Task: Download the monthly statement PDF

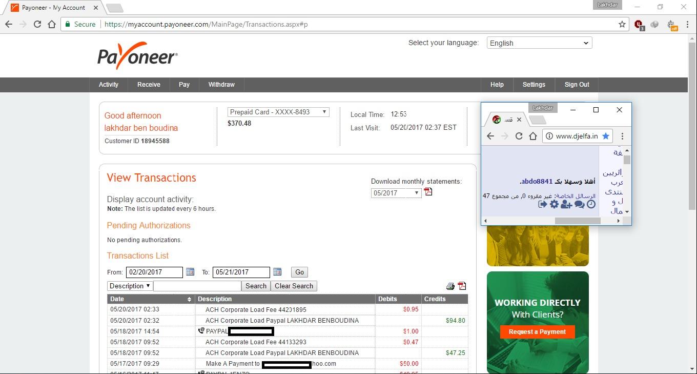Action: [428, 192]
